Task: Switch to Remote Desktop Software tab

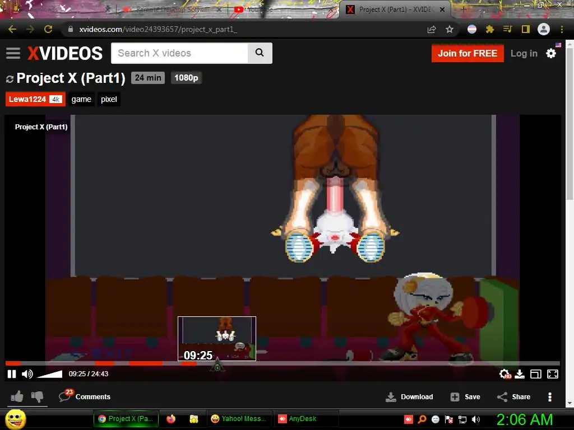Action: coord(172,10)
